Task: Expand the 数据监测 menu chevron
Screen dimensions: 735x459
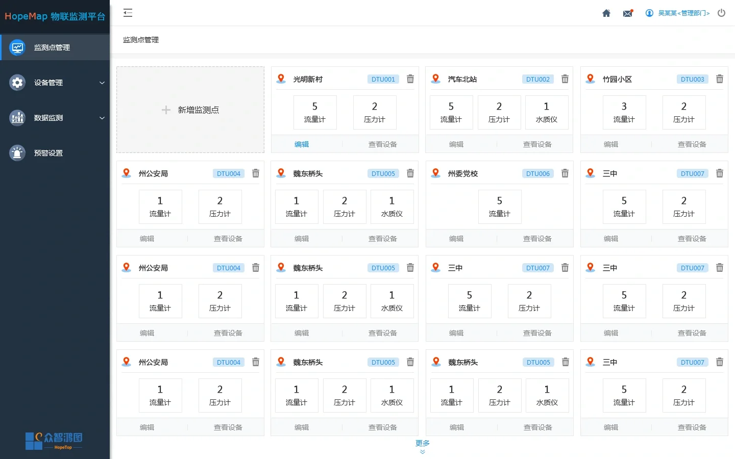Action: [102, 117]
